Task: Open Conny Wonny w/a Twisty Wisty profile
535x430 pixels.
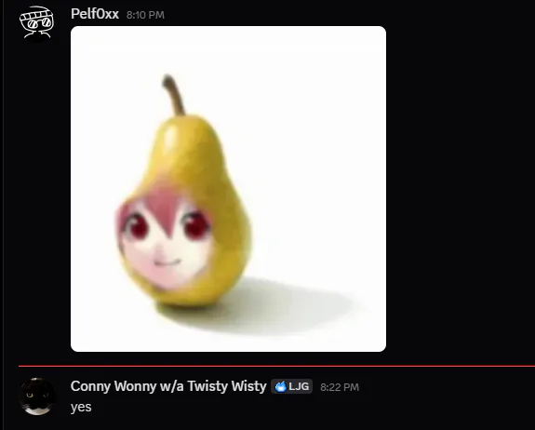Action: point(168,386)
